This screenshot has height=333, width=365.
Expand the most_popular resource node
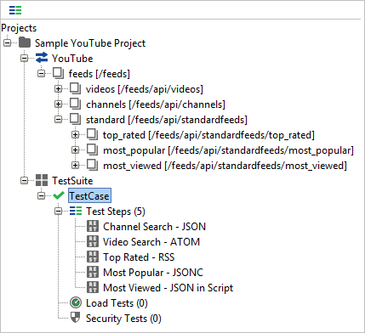(75, 150)
